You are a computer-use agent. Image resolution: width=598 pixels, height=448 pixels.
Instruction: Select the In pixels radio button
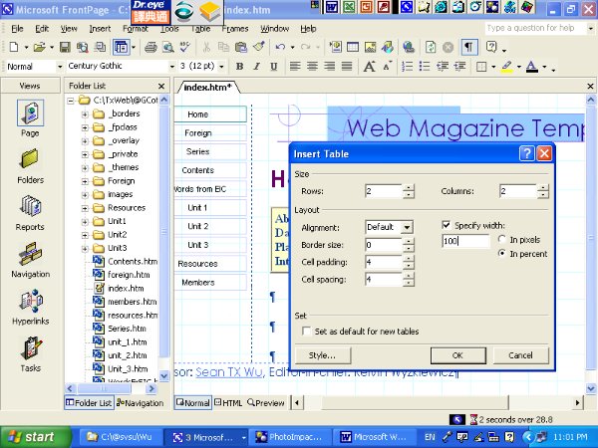coord(502,240)
